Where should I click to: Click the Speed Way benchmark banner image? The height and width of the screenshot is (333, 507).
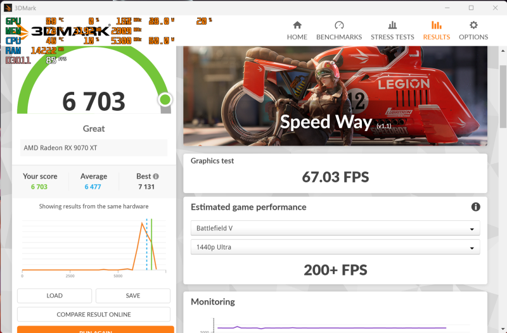pos(335,96)
